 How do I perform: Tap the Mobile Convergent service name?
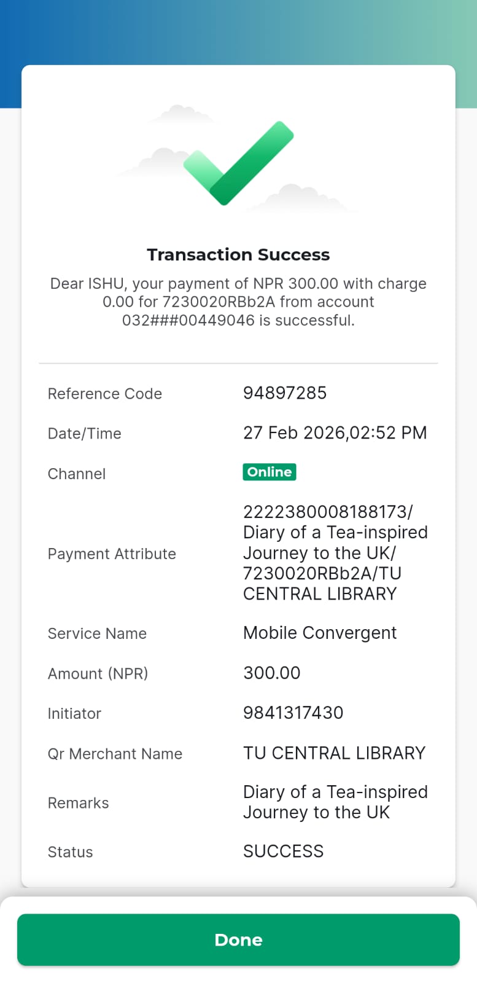tap(320, 633)
